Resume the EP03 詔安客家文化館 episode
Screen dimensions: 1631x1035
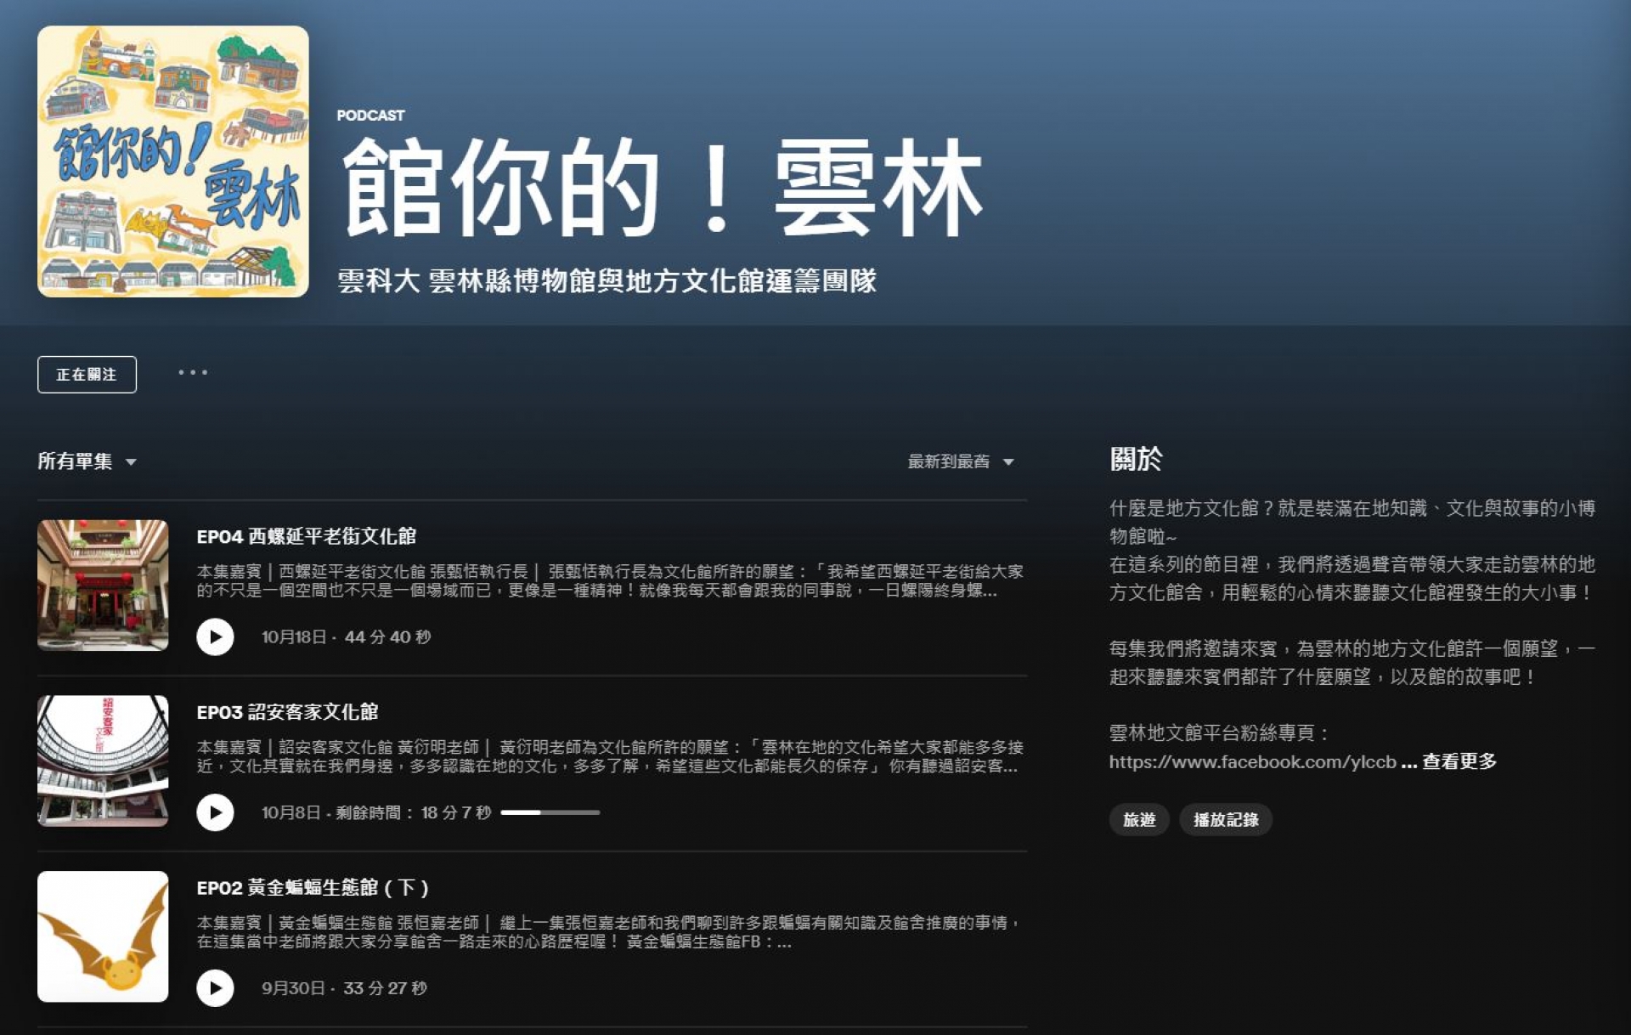point(215,812)
